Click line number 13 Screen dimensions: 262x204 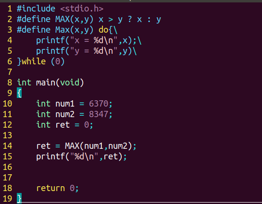[x=8, y=135]
